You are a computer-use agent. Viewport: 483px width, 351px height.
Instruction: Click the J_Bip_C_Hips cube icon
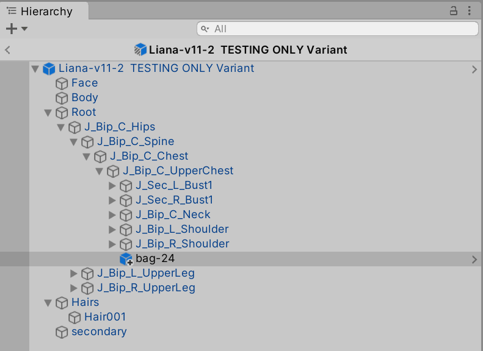[x=74, y=127]
